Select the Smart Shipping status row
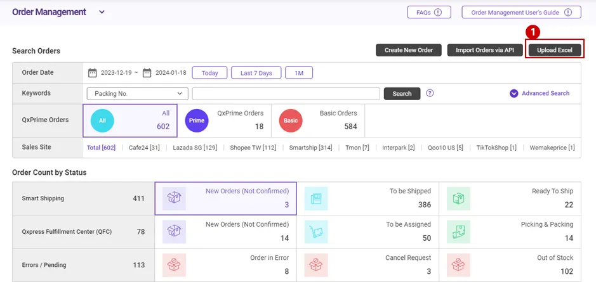Image resolution: width=596 pixels, height=282 pixels. pos(83,198)
